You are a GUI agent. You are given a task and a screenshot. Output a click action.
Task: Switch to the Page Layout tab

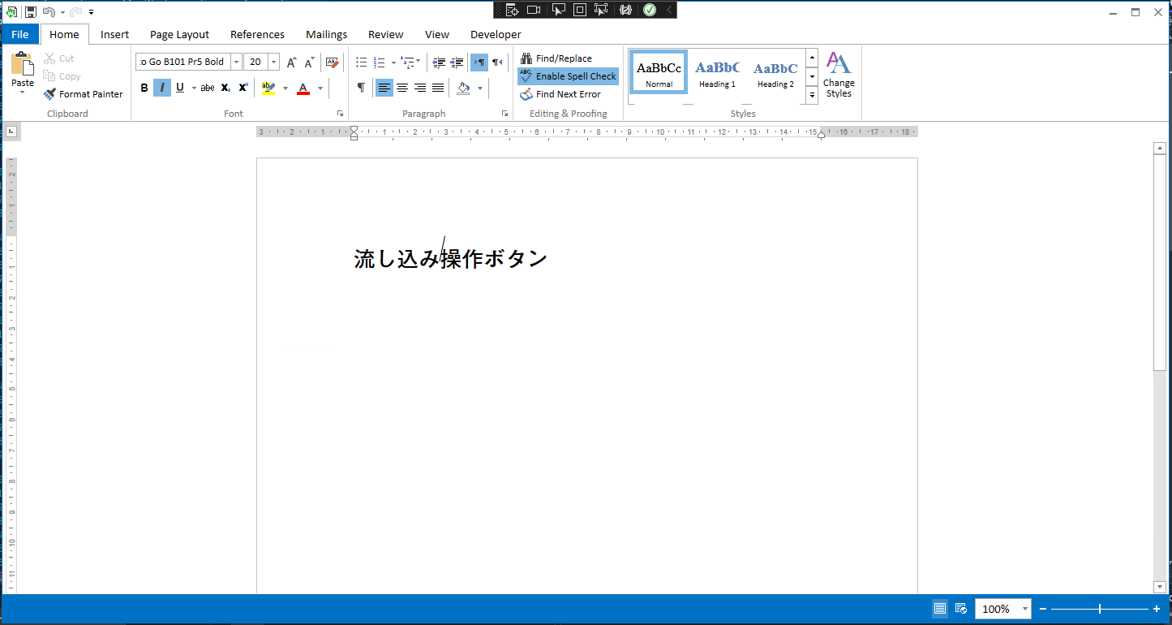pyautogui.click(x=179, y=34)
